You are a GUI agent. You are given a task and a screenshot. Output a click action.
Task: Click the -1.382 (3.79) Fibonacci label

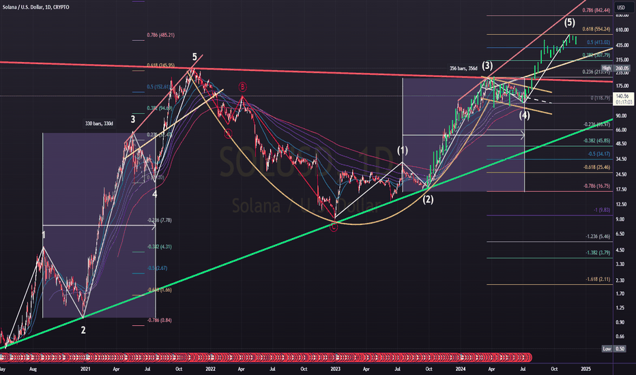click(x=598, y=252)
